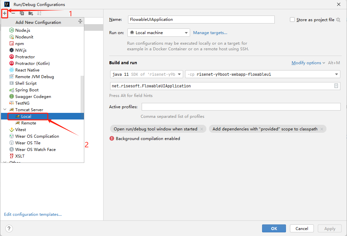The image size is (347, 236).
Task: Click the Spring Boot leaf icon
Action: coord(12,90)
